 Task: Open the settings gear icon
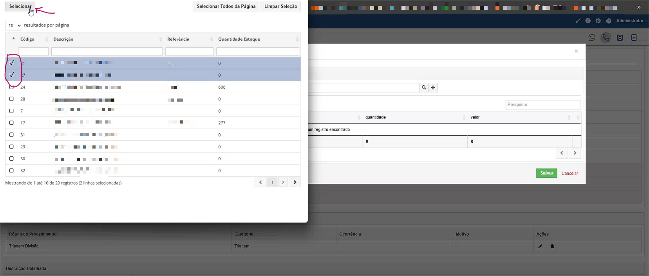[x=598, y=21]
